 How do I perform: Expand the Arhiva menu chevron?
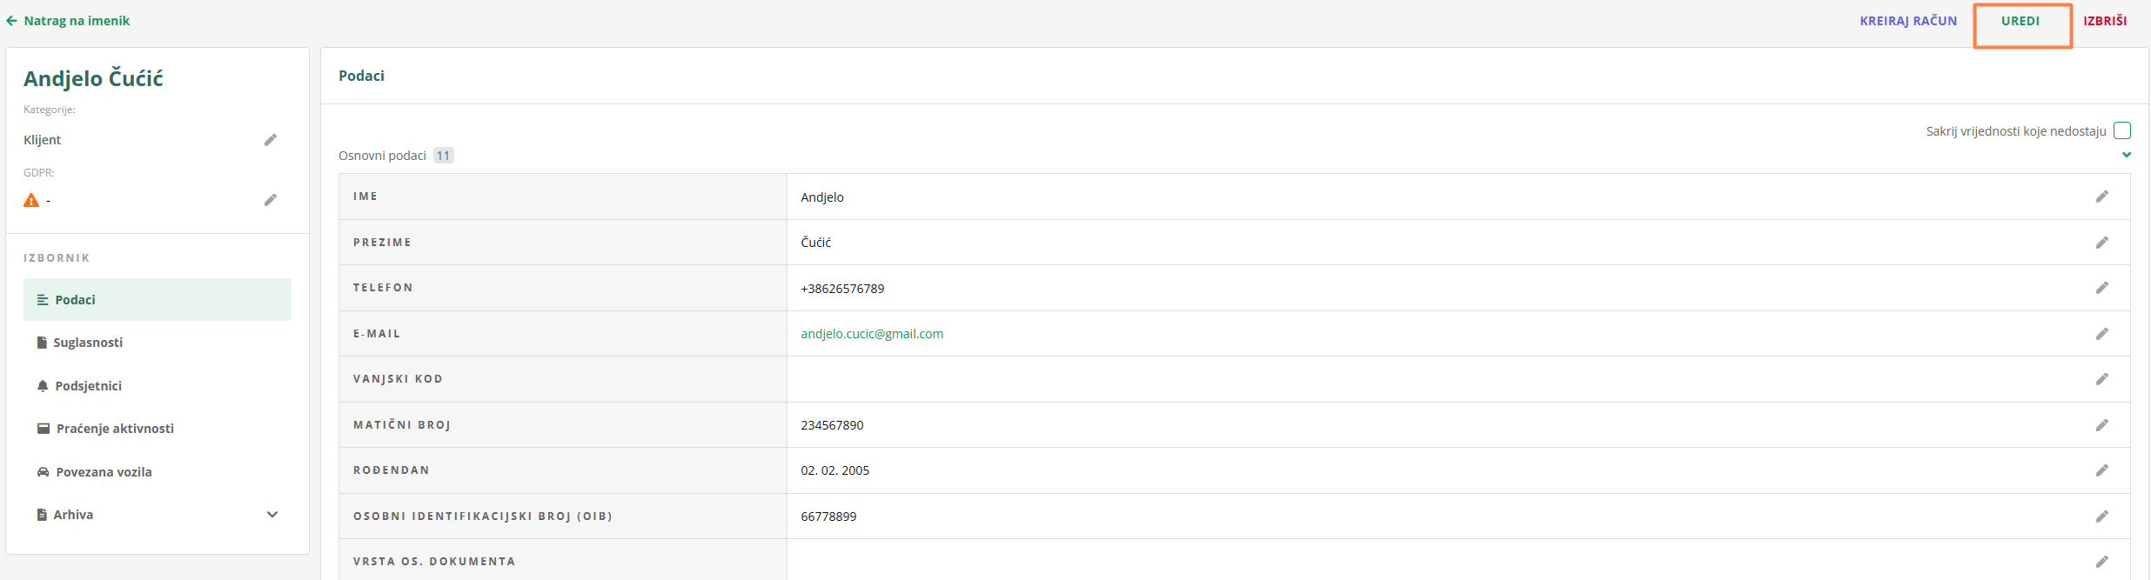(x=272, y=515)
